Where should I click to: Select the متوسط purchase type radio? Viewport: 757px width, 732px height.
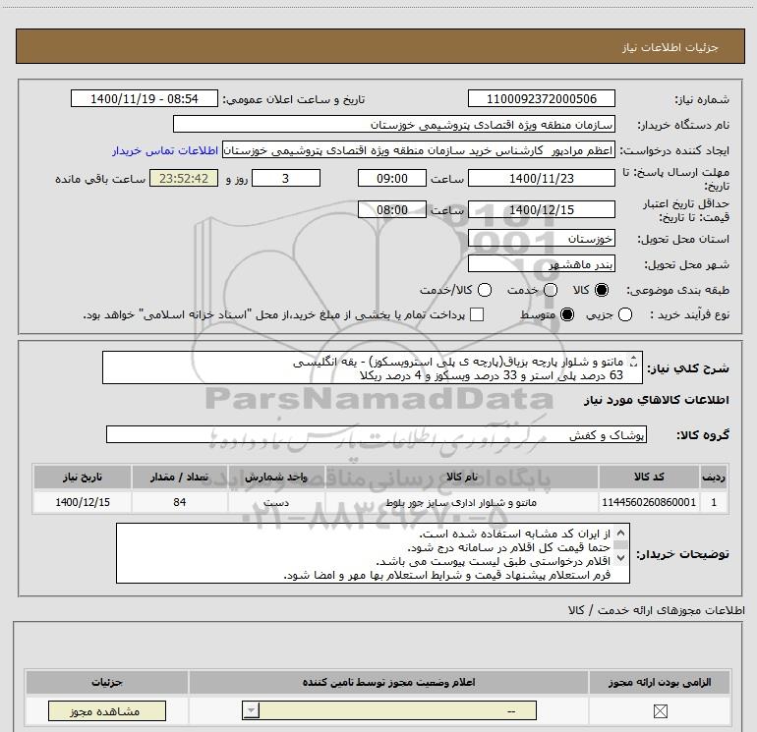pyautogui.click(x=567, y=314)
